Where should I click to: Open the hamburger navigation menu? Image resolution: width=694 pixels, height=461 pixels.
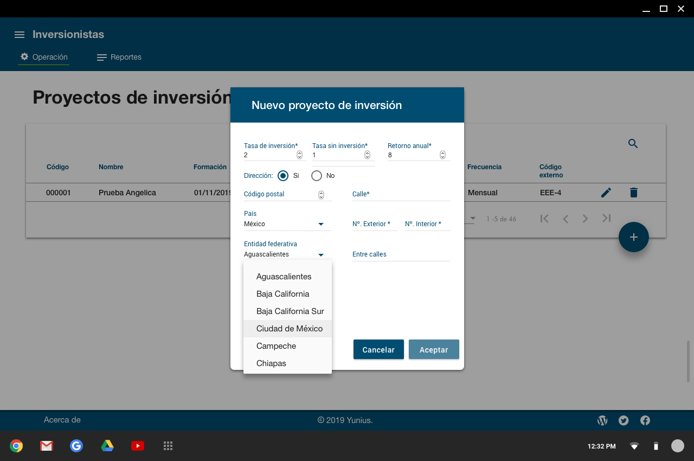point(20,35)
